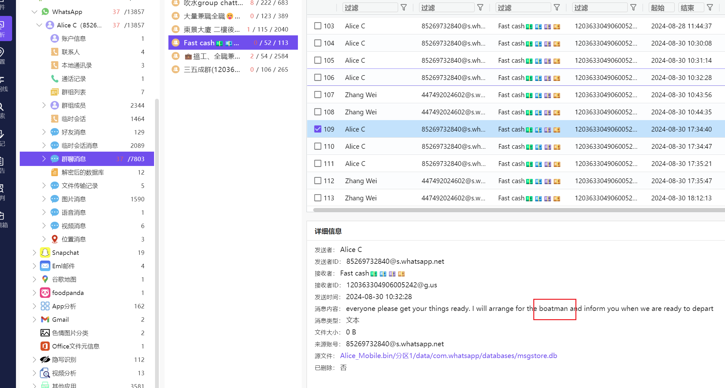
Task: Check the checkbox for row 103
Action: [318, 26]
